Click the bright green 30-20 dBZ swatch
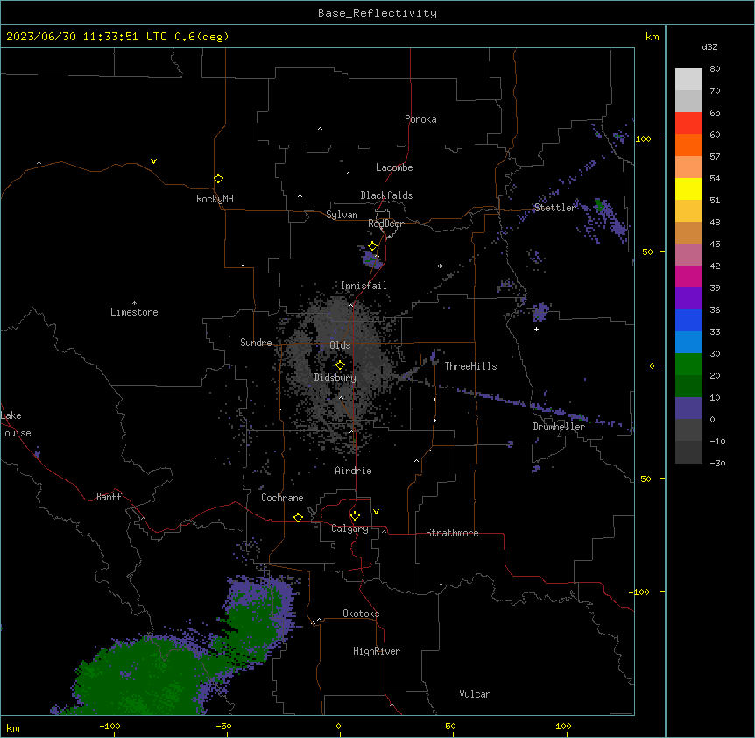The height and width of the screenshot is (738, 755). pyautogui.click(x=688, y=365)
